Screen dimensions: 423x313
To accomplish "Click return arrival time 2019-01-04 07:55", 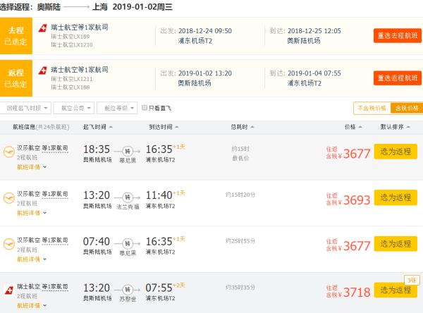I will coord(314,73).
